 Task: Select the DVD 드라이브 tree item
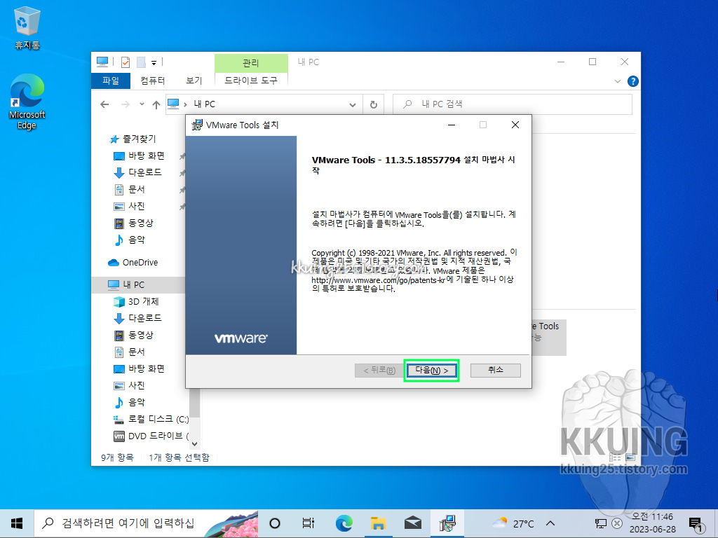pyautogui.click(x=151, y=436)
